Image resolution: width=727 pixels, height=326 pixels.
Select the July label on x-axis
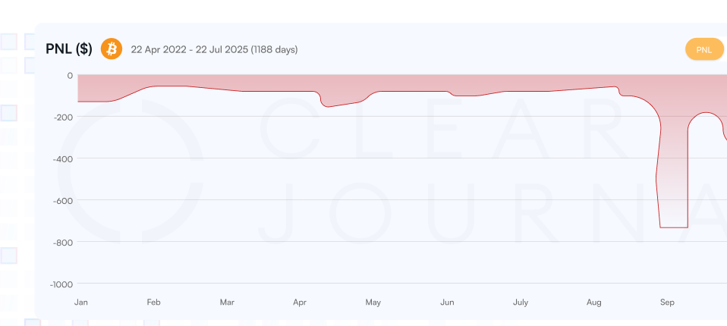point(521,302)
